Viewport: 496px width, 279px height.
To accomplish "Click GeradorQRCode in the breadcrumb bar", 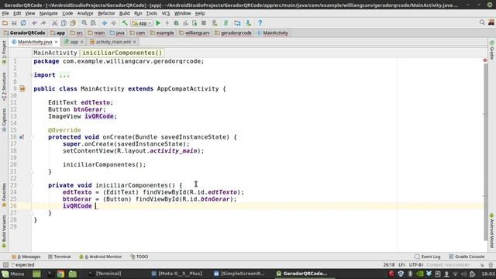I will click(24, 33).
